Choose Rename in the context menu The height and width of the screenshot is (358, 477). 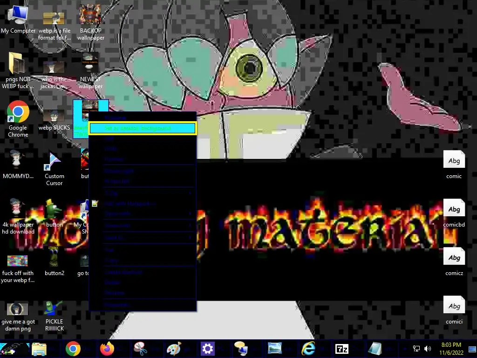pos(143,293)
